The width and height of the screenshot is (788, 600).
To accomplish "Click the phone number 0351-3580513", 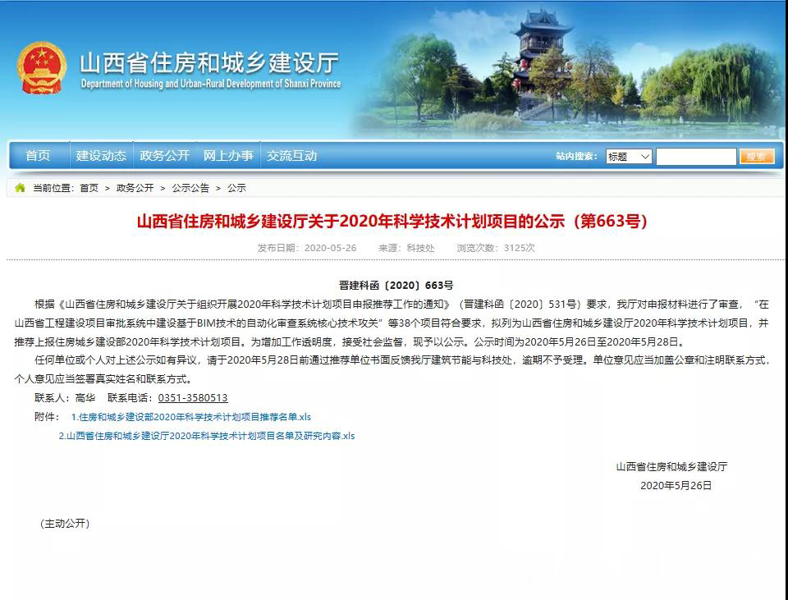I will coord(193,398).
